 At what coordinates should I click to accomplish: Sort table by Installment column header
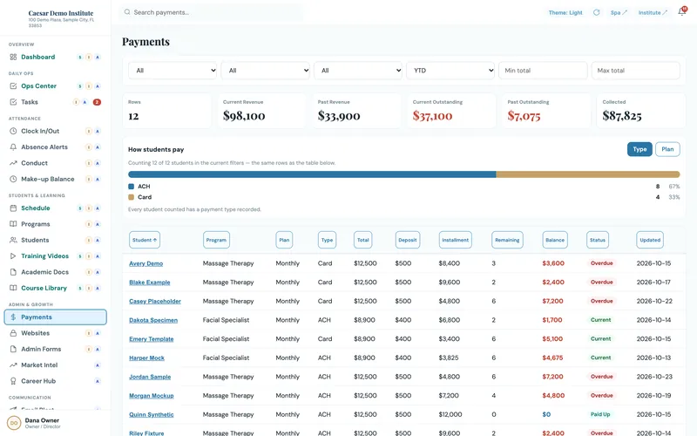click(455, 241)
